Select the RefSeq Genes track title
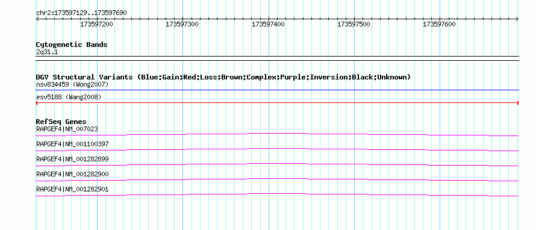Image resolution: width=536 pixels, height=230 pixels. click(61, 122)
